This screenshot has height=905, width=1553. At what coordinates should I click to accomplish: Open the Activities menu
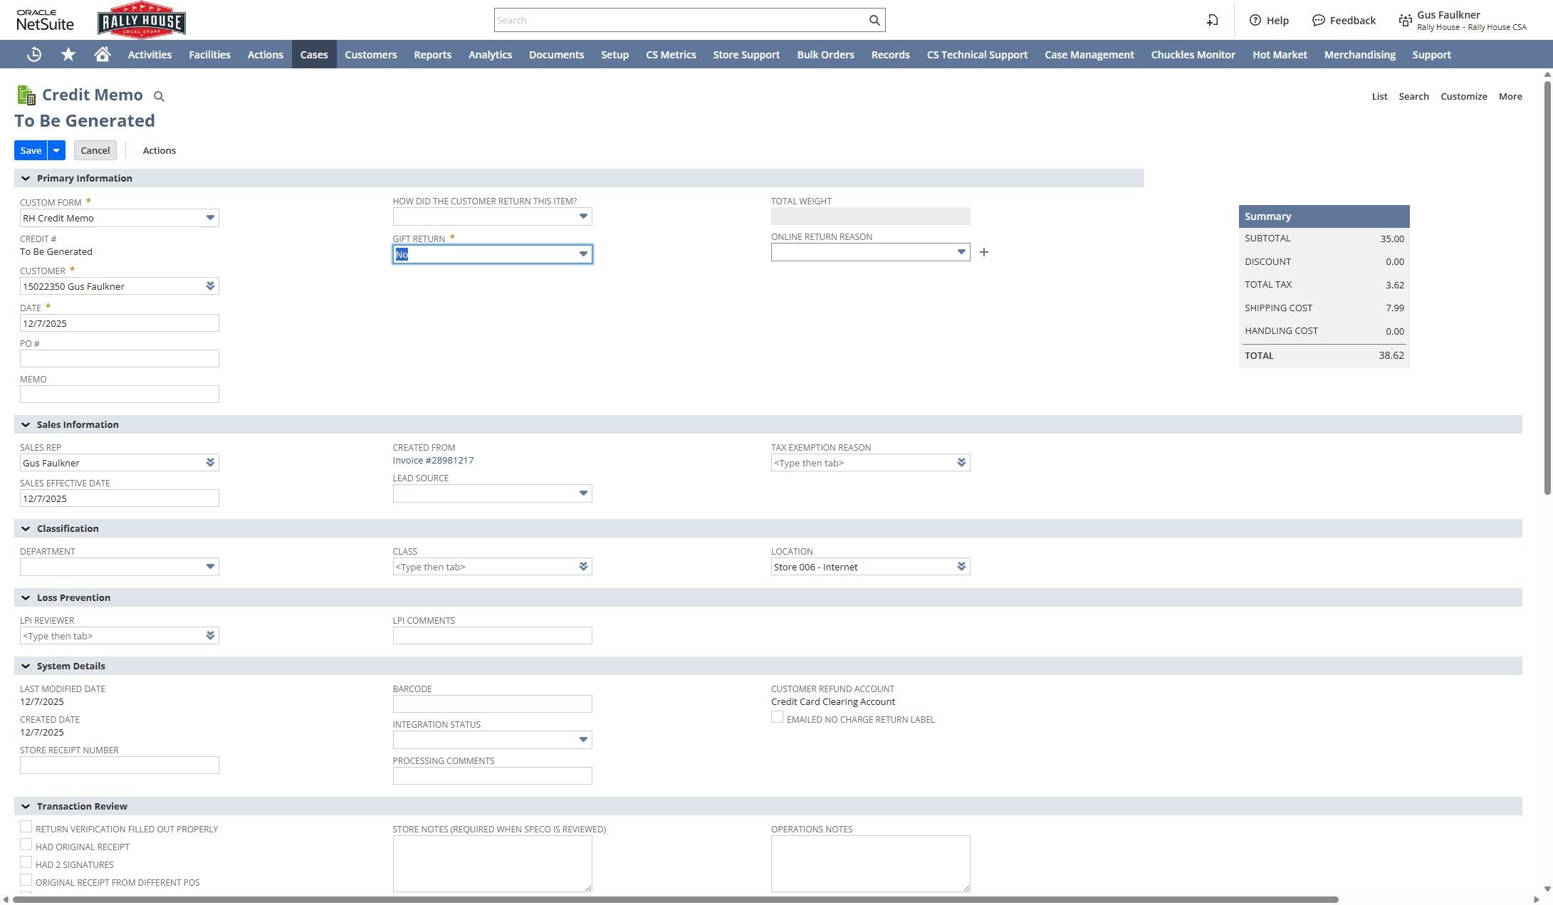tap(150, 54)
